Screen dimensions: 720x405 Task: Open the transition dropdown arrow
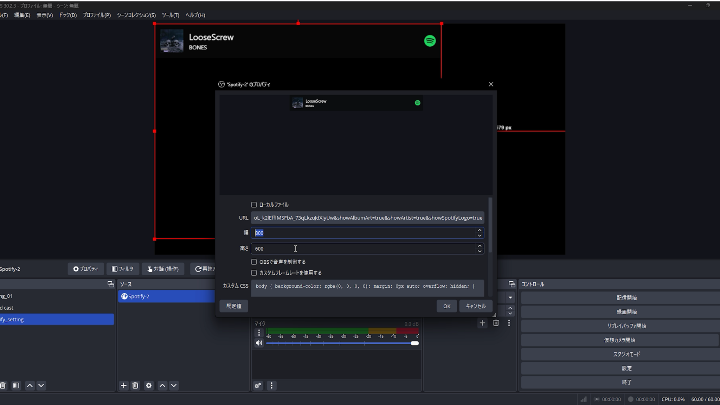click(511, 297)
